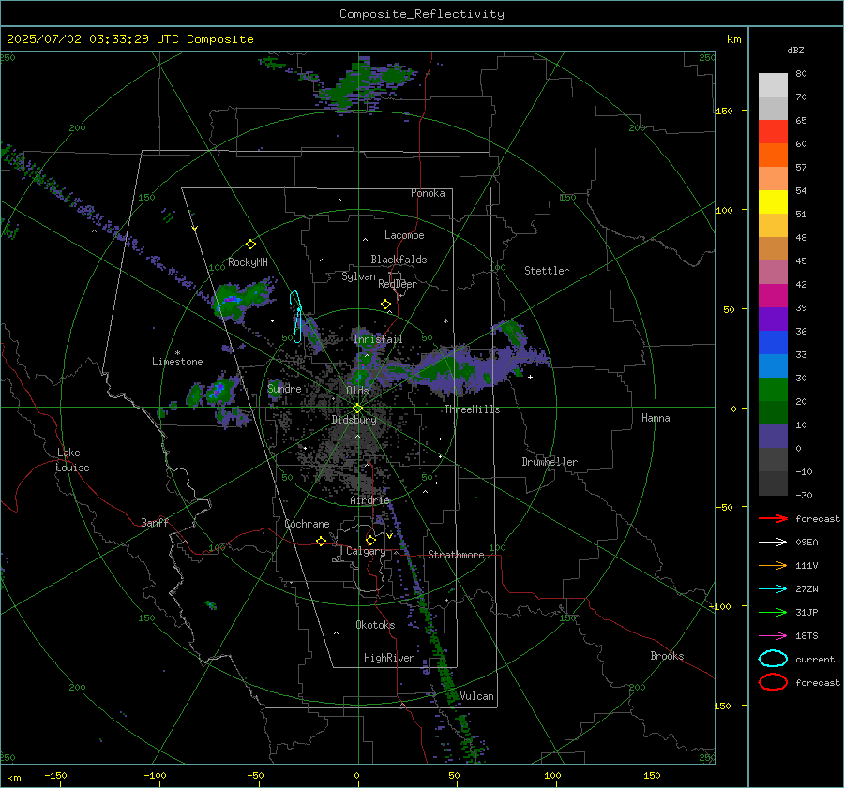The image size is (844, 788).
Task: Click the Airdrie city label
Action: 369,500
